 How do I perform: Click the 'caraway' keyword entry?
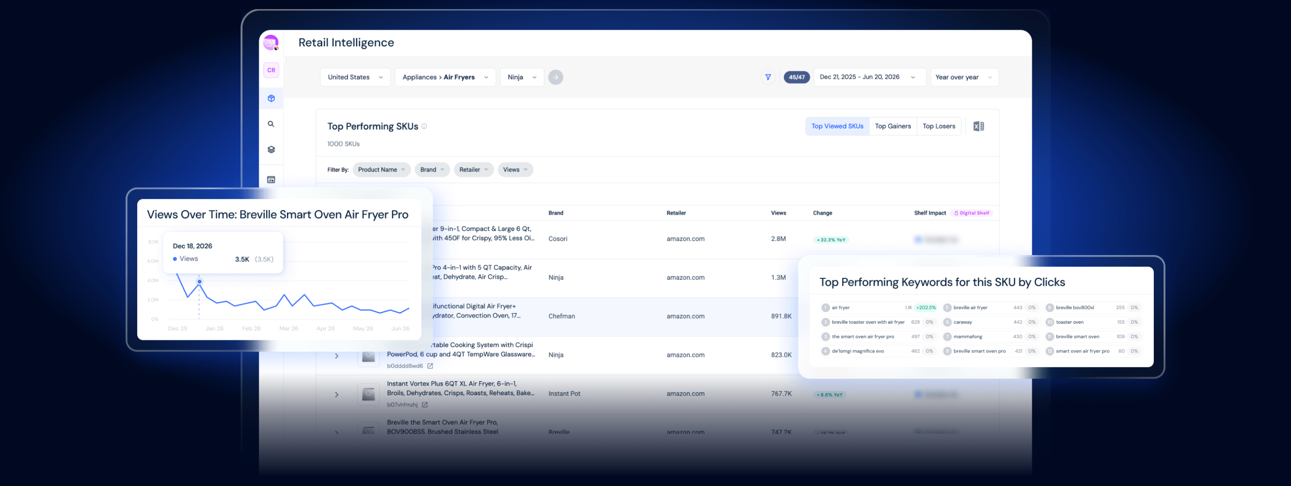click(x=963, y=322)
